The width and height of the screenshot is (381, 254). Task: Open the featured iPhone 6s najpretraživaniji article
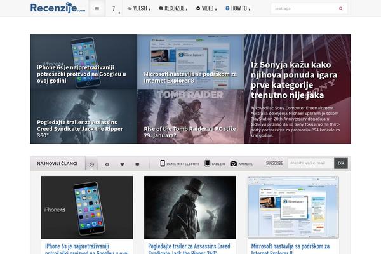pyautogui.click(x=81, y=74)
